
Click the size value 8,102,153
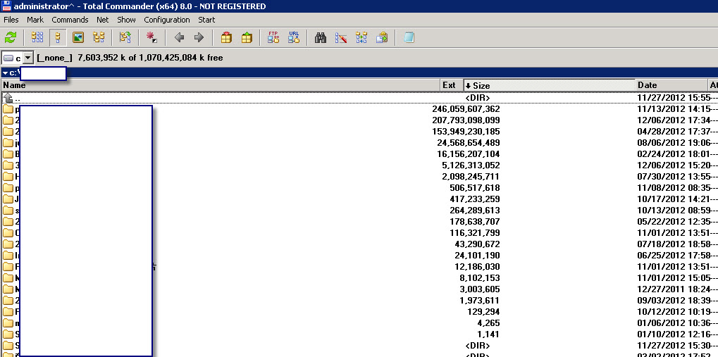479,278
